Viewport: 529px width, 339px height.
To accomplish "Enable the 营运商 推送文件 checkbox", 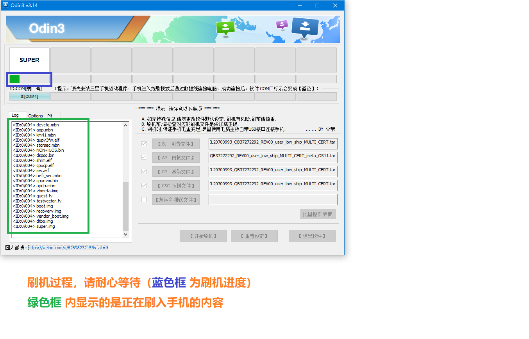I will (x=144, y=200).
